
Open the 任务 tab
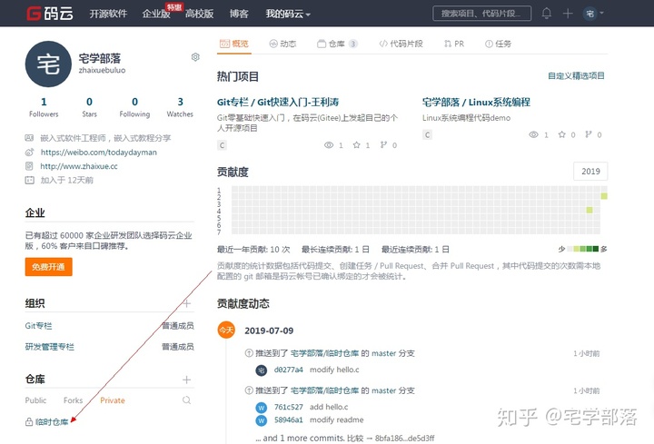pos(498,44)
